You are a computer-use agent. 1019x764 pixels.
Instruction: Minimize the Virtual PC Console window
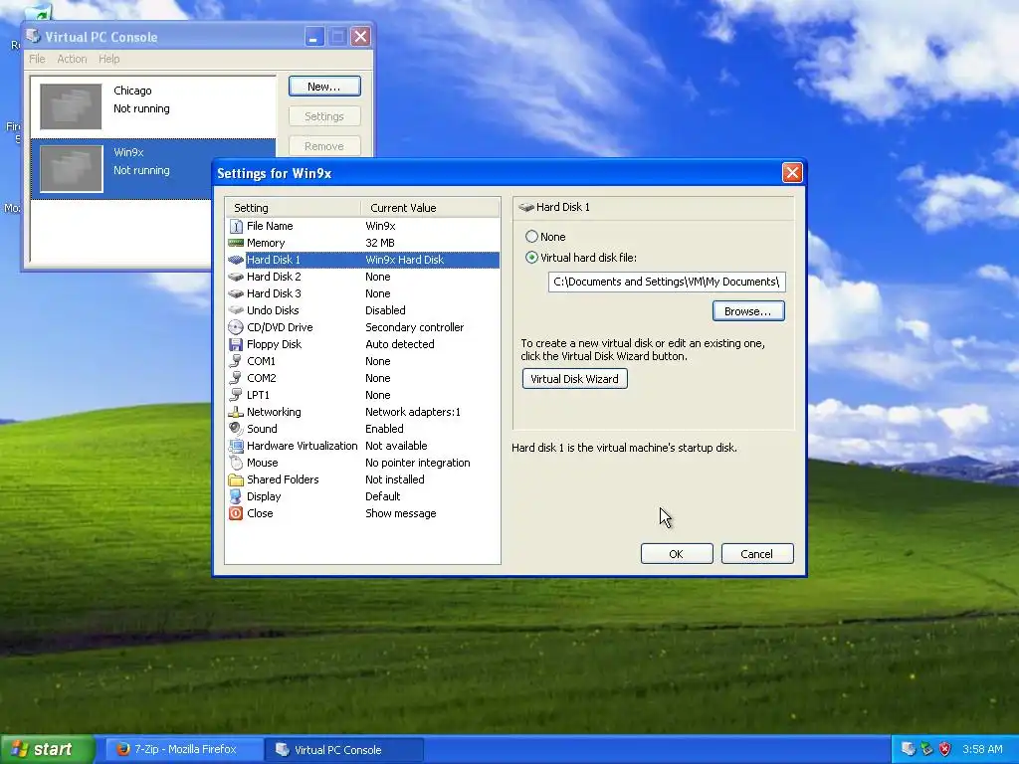tap(313, 37)
